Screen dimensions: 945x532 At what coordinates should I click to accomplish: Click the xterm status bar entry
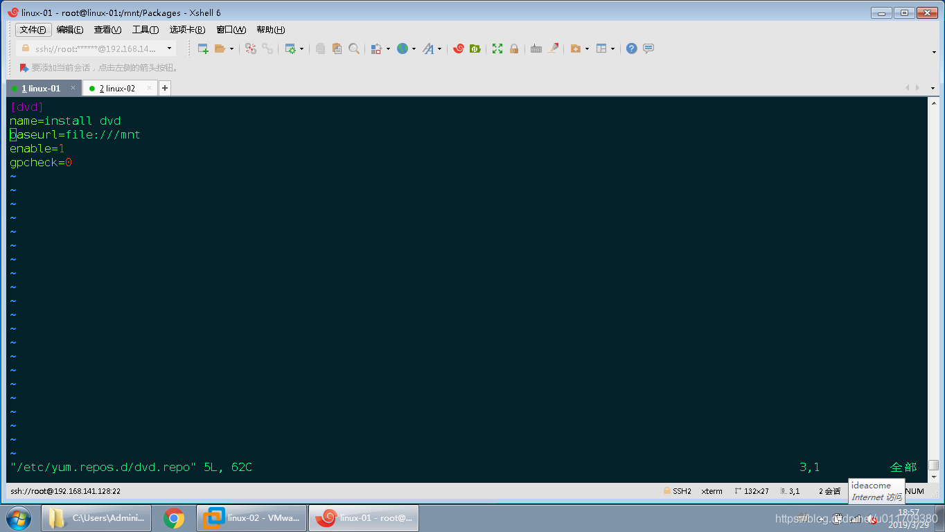[x=712, y=491]
